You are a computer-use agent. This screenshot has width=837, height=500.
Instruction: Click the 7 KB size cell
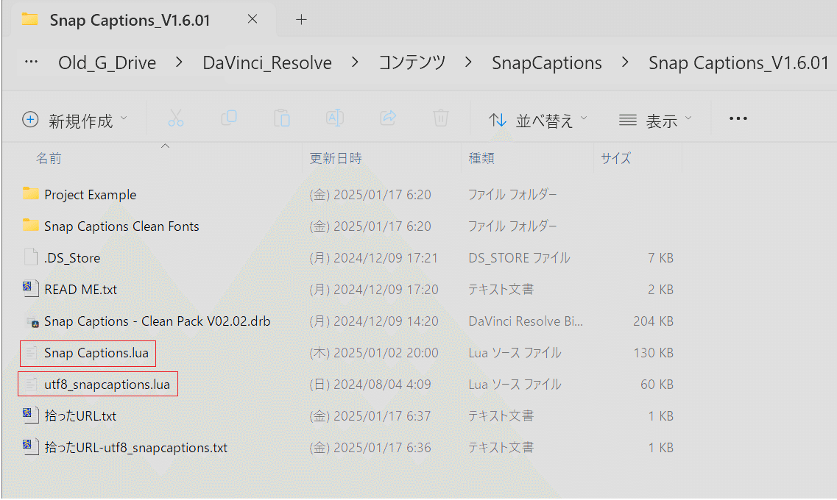coord(660,258)
